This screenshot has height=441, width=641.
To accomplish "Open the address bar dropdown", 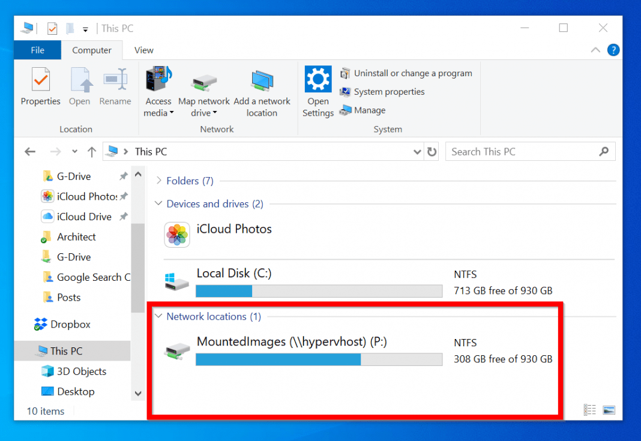I will (417, 151).
